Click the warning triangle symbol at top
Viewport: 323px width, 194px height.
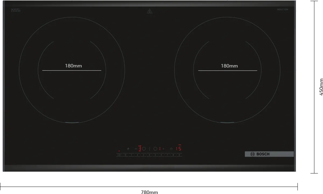point(150,11)
